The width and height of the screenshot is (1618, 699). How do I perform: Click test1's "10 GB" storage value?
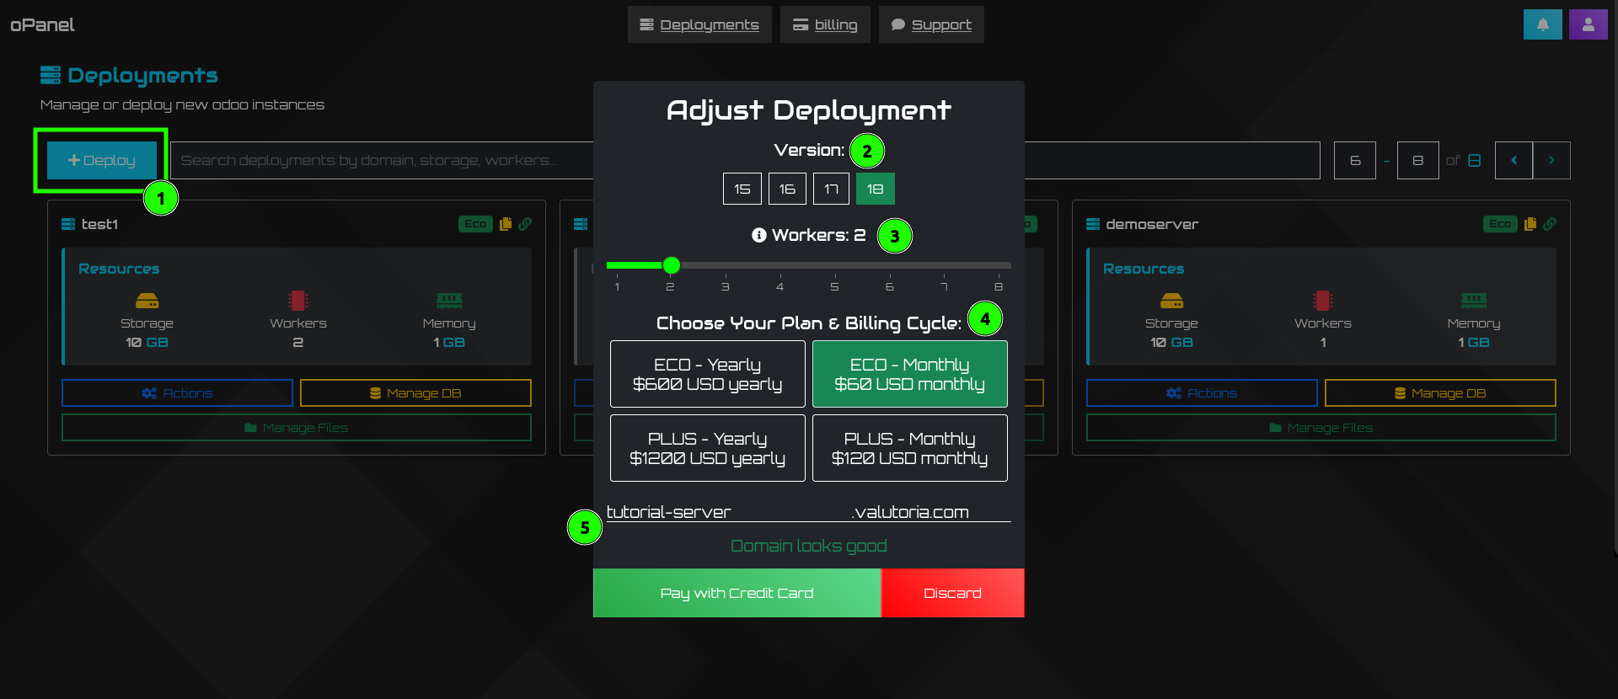click(147, 343)
